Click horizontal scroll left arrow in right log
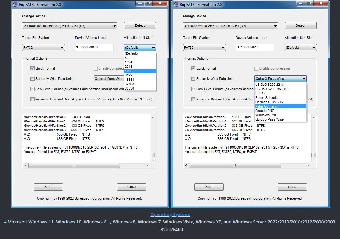Screen dimensions: 340x239 click(x=186, y=165)
